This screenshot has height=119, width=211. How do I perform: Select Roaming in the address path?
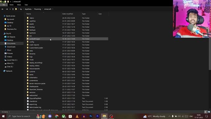tap(38, 9)
